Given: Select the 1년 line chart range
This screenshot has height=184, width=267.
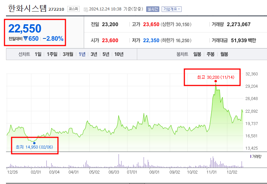Looking at the screenshot, I should click(x=82, y=54).
